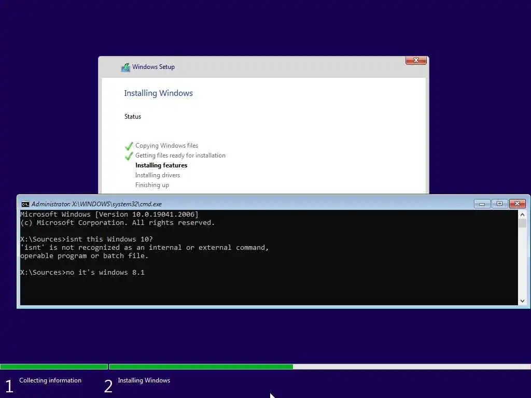Click the 'Installing features' status line
Image resolution: width=531 pixels, height=398 pixels.
[x=161, y=165]
